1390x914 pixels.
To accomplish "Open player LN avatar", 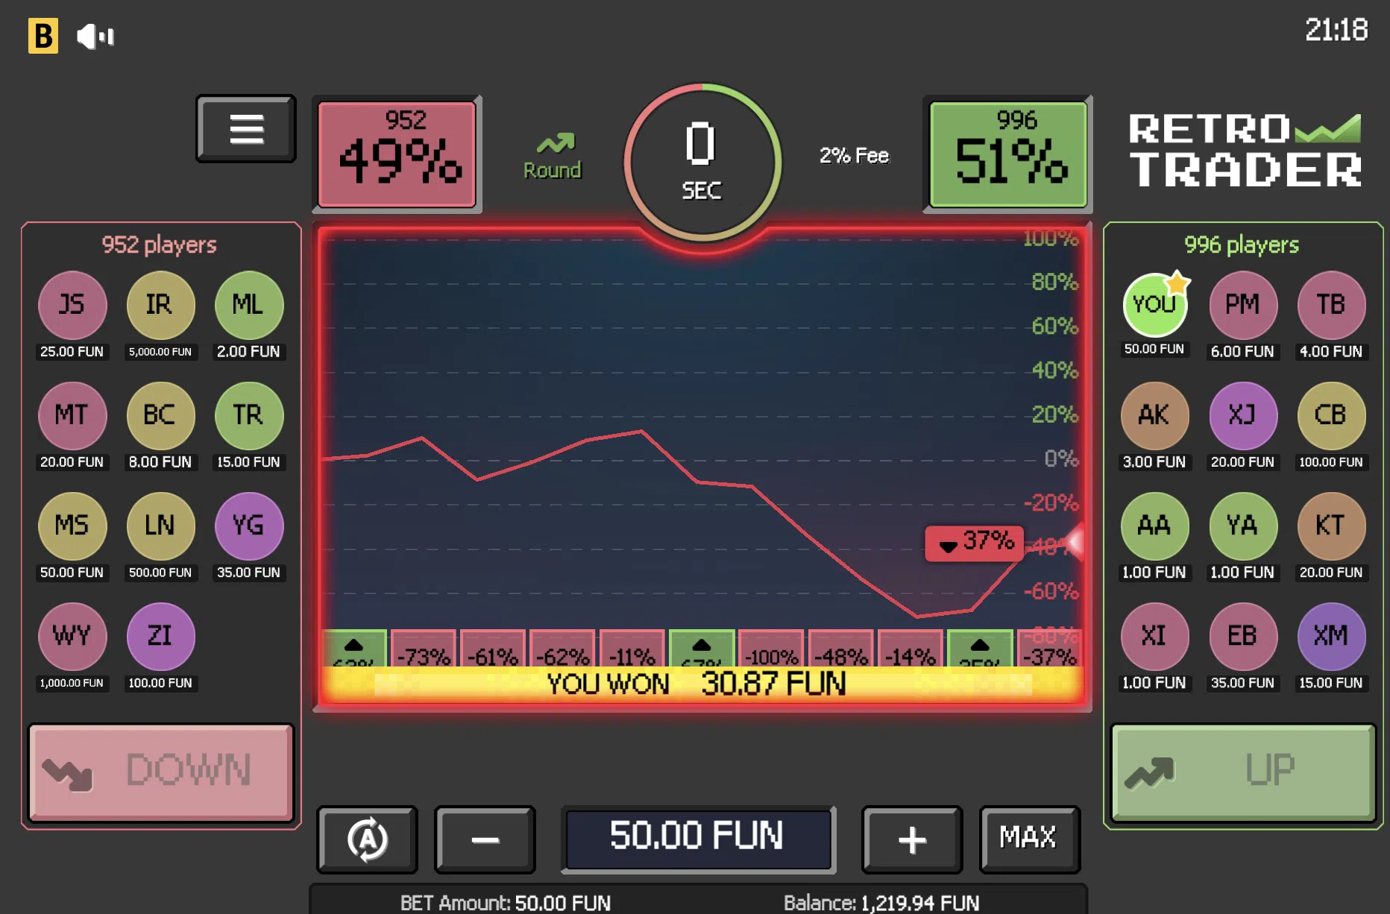I will tap(160, 526).
